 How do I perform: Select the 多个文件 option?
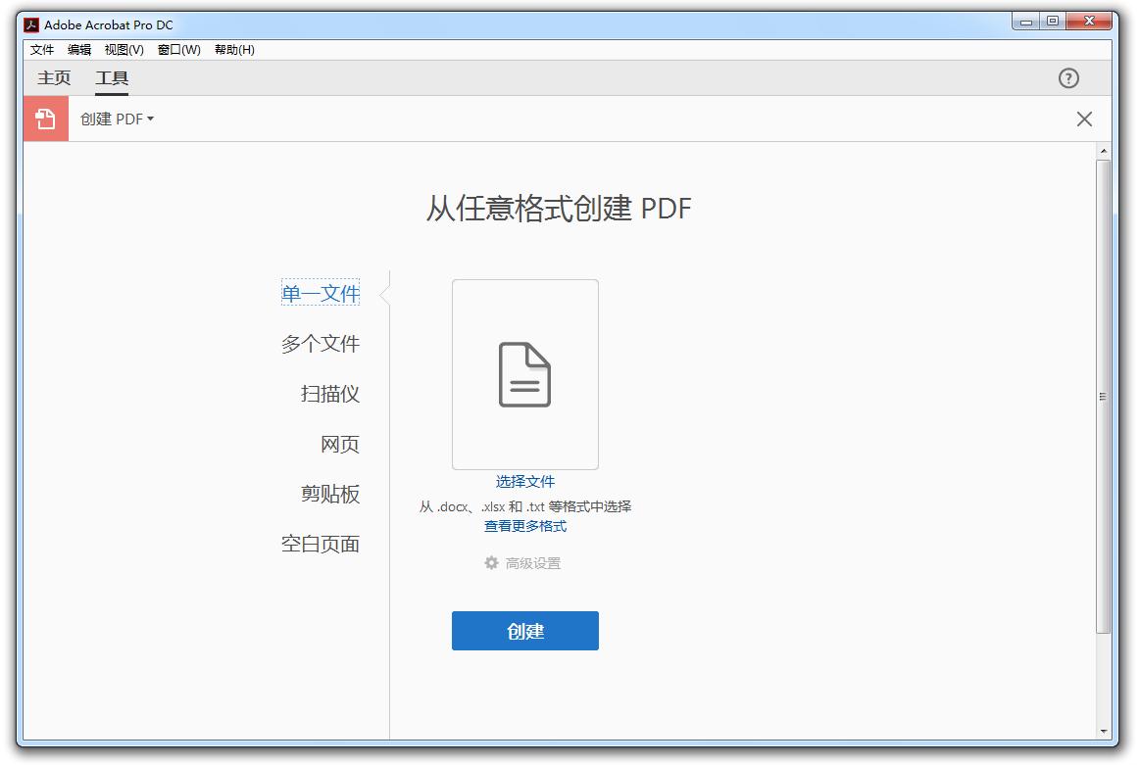pos(321,343)
